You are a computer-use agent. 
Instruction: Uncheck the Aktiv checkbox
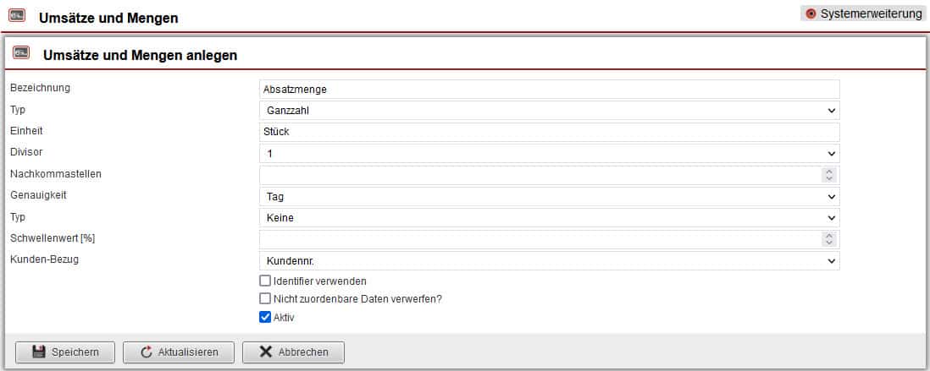265,317
